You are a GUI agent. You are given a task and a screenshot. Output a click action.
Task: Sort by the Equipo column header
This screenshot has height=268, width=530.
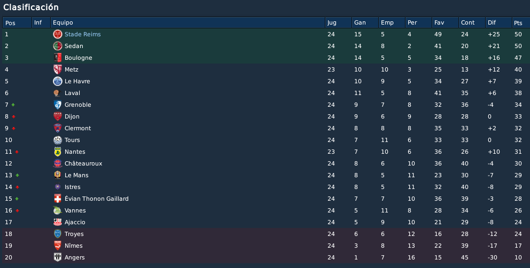coord(188,22)
